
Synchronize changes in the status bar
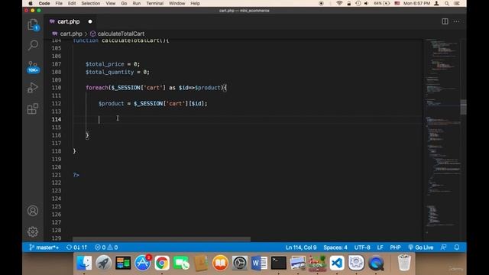(76, 247)
